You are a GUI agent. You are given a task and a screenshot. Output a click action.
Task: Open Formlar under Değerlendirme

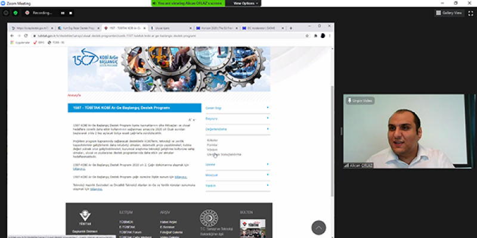click(212, 145)
